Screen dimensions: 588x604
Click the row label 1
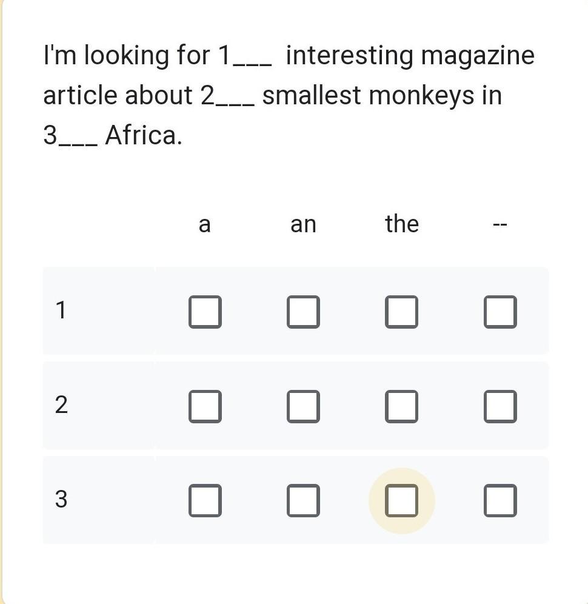pyautogui.click(x=61, y=310)
